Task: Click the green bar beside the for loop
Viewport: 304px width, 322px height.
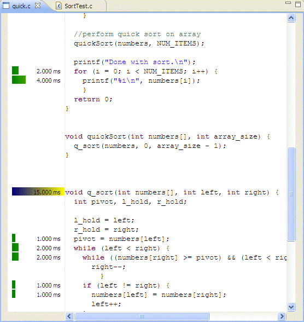Action: click(15, 71)
